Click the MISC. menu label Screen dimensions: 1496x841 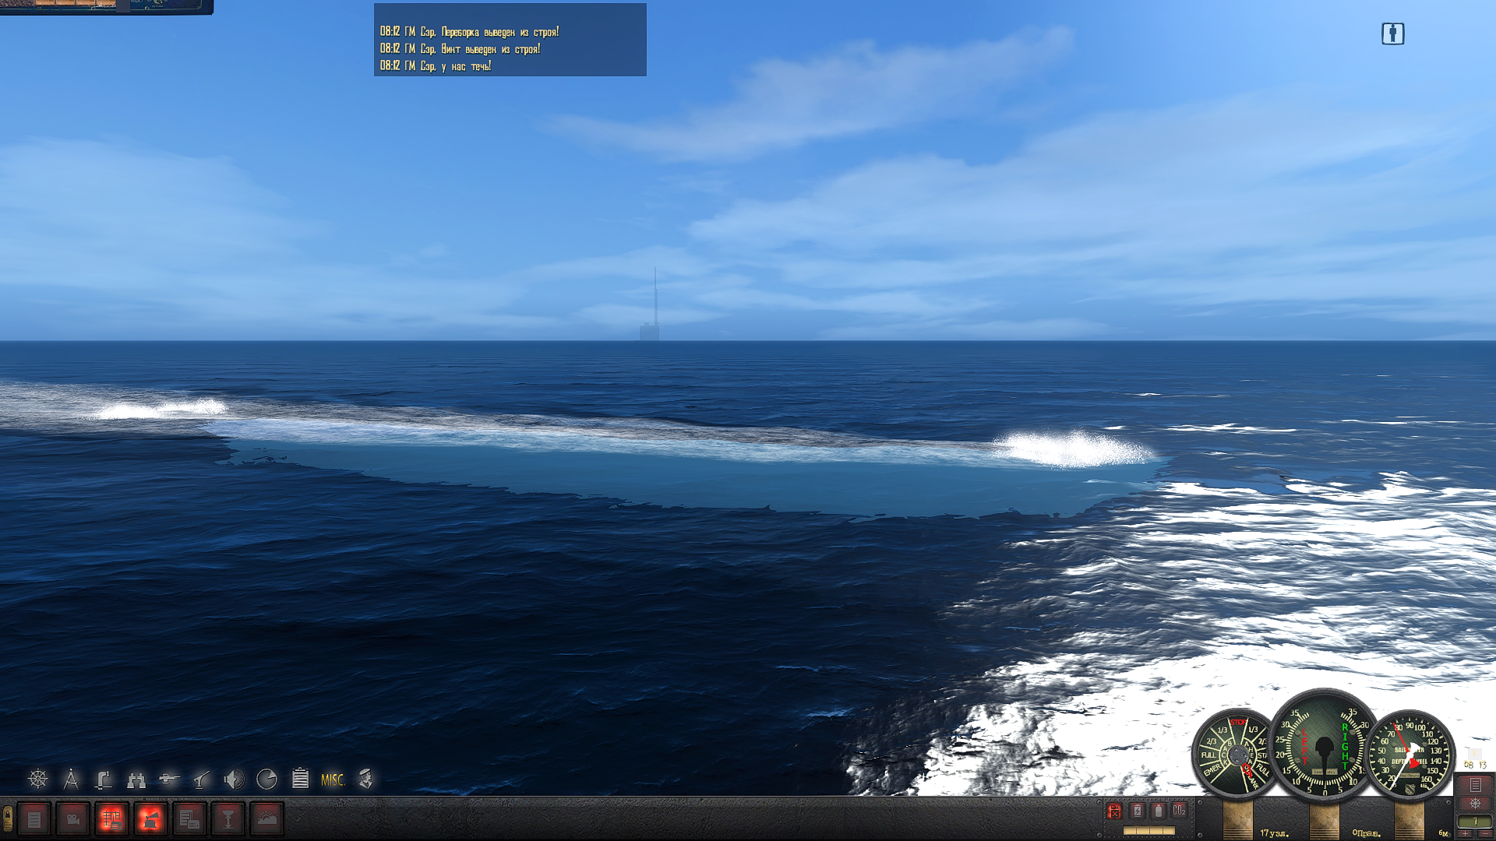point(333,779)
